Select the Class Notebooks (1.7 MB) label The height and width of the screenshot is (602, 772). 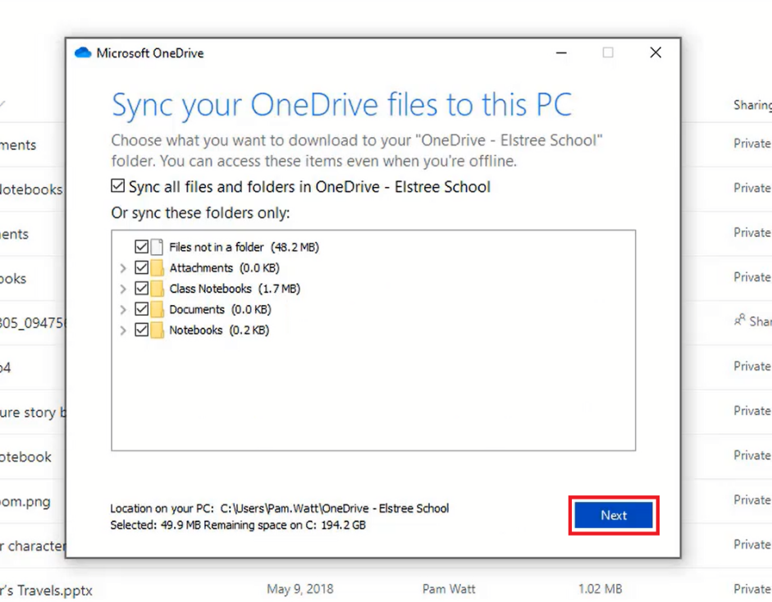click(x=235, y=289)
